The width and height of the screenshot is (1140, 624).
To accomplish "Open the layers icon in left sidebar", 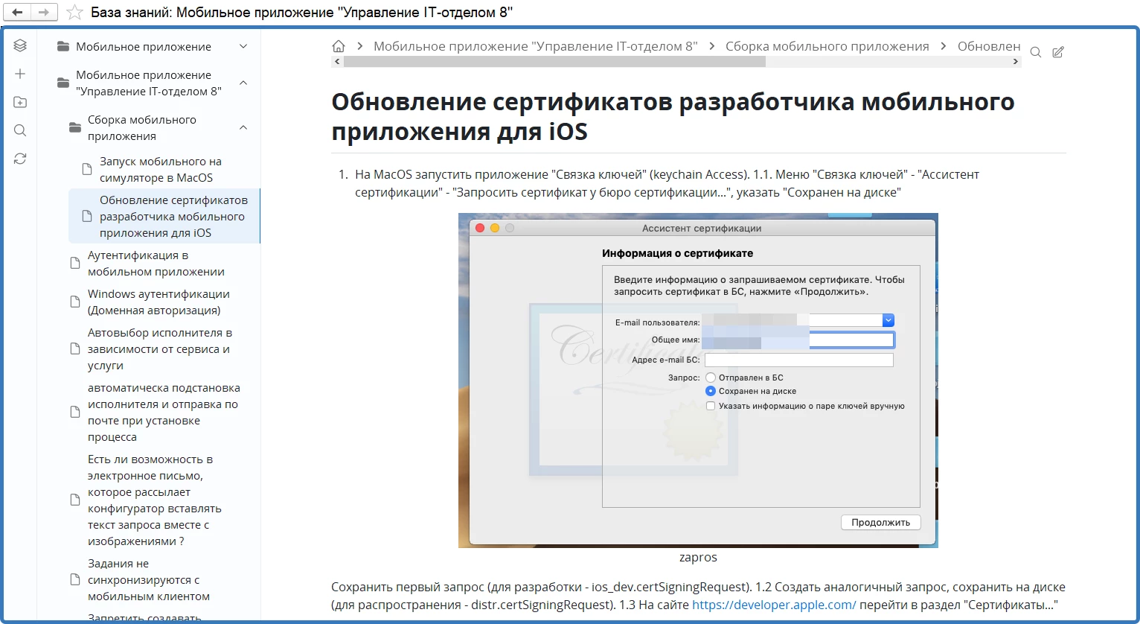I will (x=20, y=45).
